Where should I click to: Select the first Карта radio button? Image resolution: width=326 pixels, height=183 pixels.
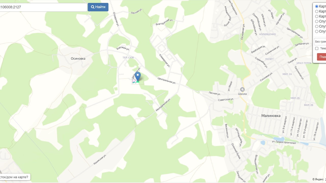coord(317,6)
